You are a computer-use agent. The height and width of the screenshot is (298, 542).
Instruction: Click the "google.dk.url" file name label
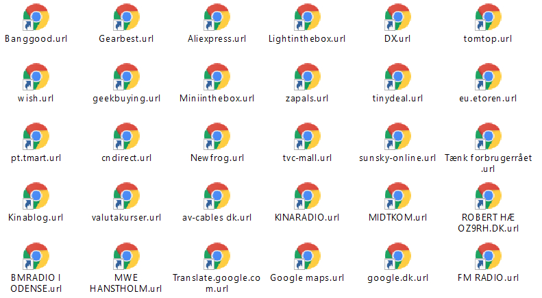(397, 277)
